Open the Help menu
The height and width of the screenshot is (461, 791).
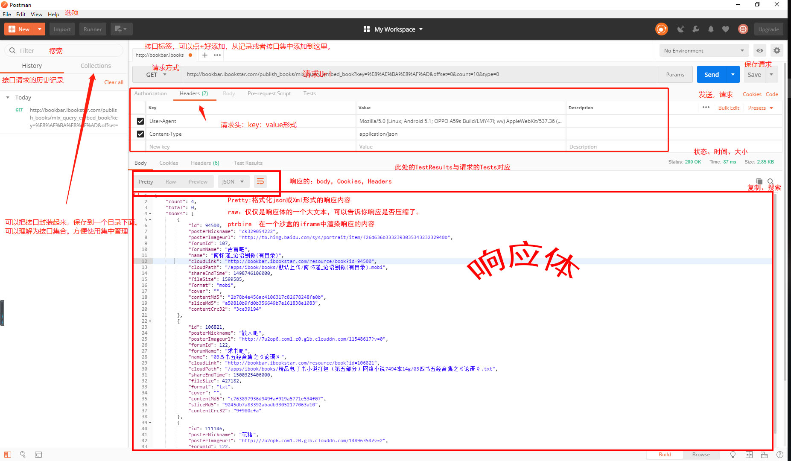coord(53,14)
